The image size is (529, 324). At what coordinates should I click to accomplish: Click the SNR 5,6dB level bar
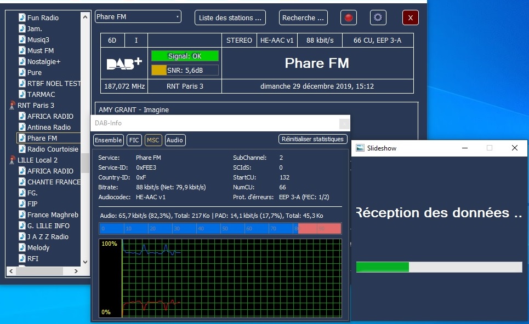[185, 70]
